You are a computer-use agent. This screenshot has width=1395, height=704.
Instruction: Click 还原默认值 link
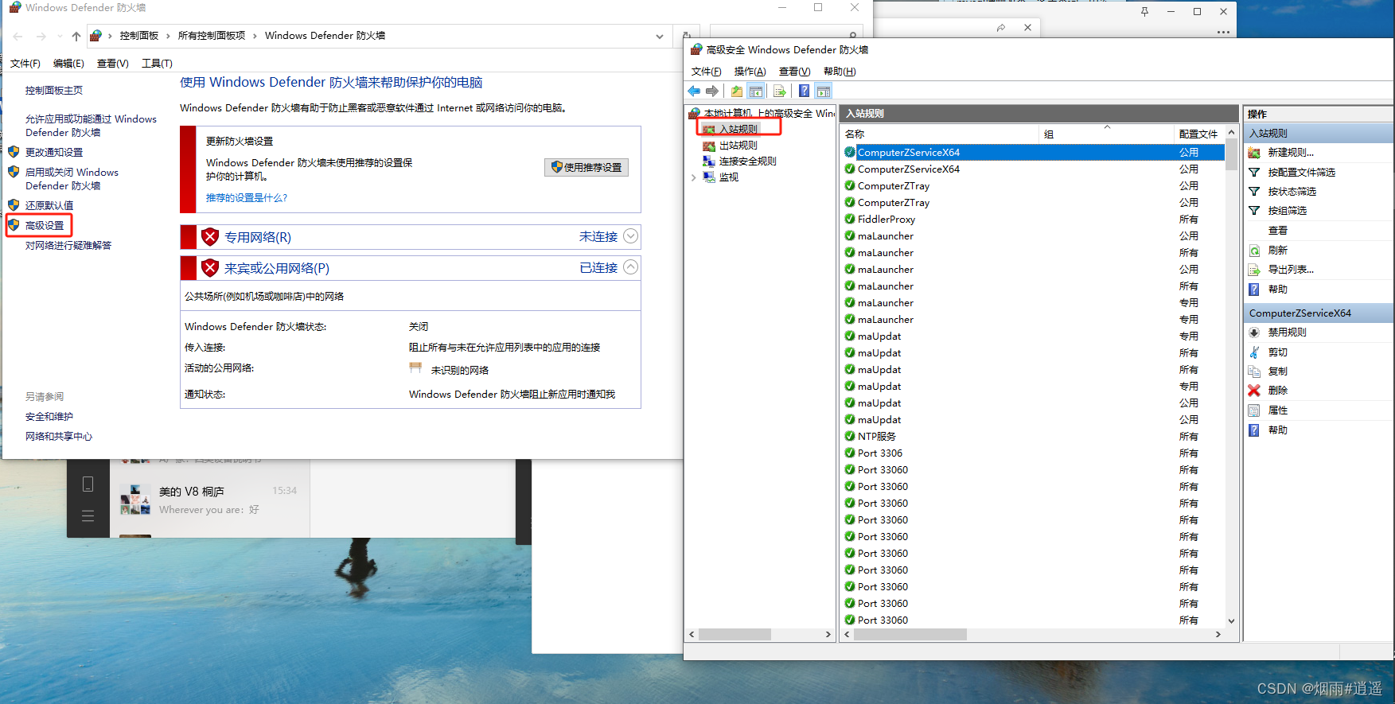49,205
